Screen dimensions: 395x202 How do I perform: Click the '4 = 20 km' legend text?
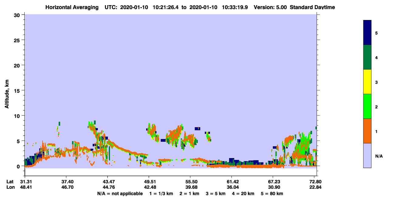point(243,194)
